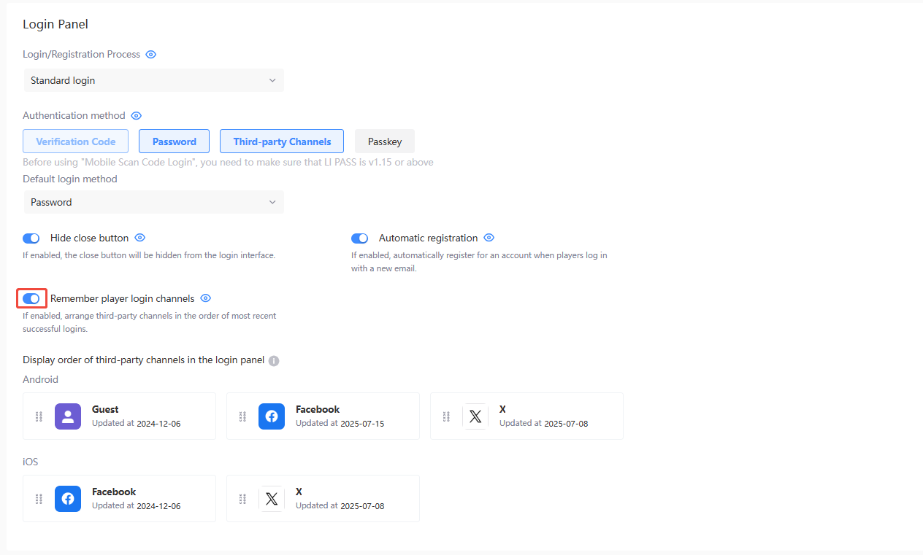Toggle Remember player login channels off

pos(31,298)
